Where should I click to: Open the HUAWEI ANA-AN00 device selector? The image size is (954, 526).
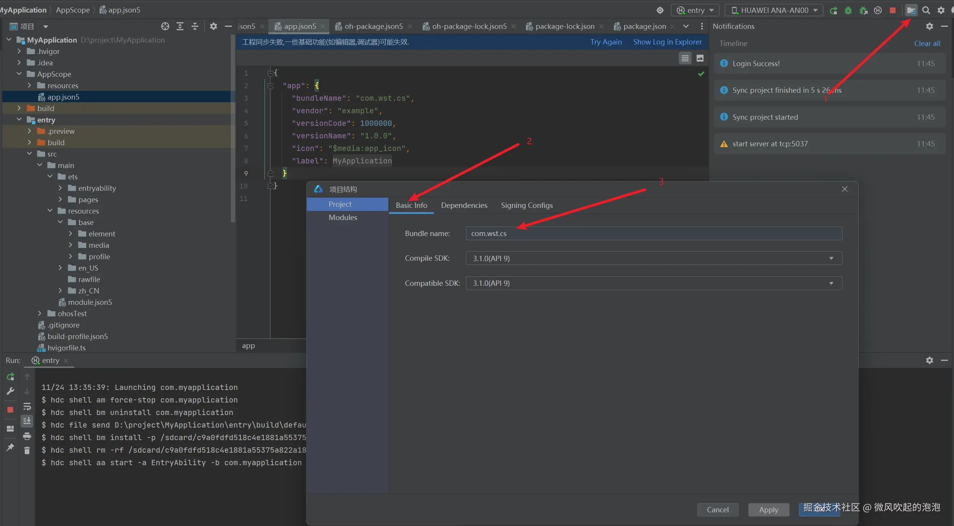[774, 10]
